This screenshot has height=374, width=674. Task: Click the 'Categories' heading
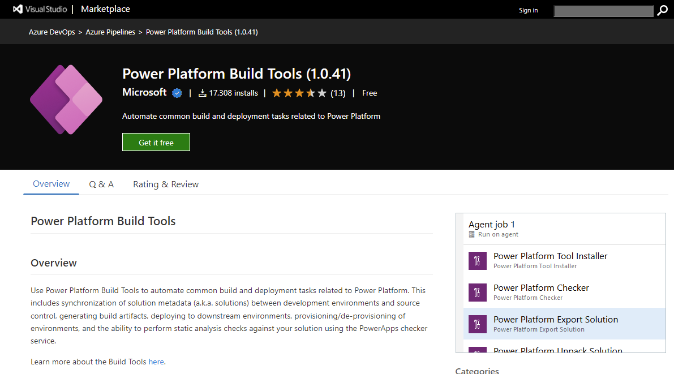pos(477,371)
